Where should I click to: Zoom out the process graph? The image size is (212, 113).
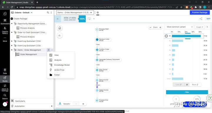tap(150, 27)
